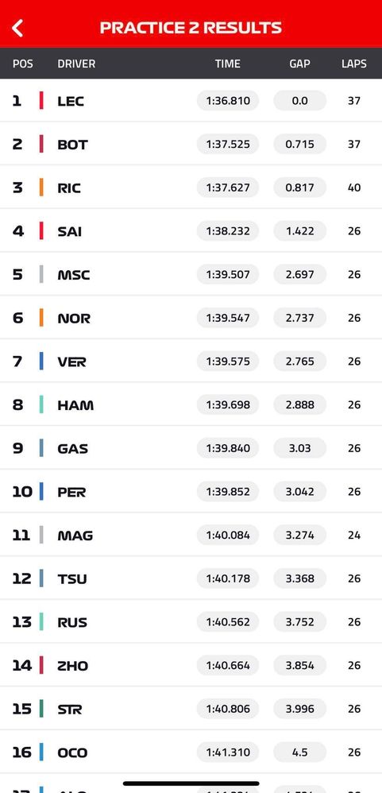
Task: Tap the back arrow icon
Action: click(x=17, y=29)
